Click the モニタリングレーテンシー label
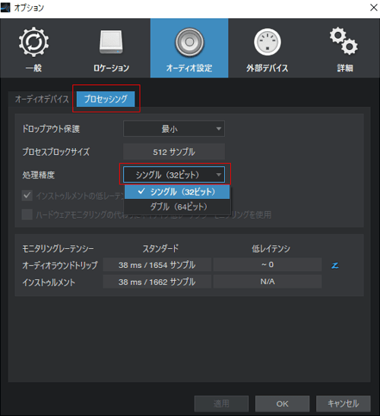Image resolution: width=380 pixels, height=416 pixels. tap(58, 248)
